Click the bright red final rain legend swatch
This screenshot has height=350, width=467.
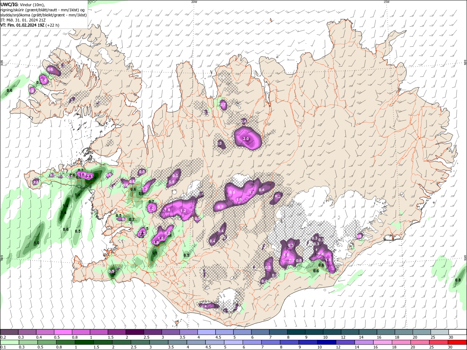click(457, 342)
